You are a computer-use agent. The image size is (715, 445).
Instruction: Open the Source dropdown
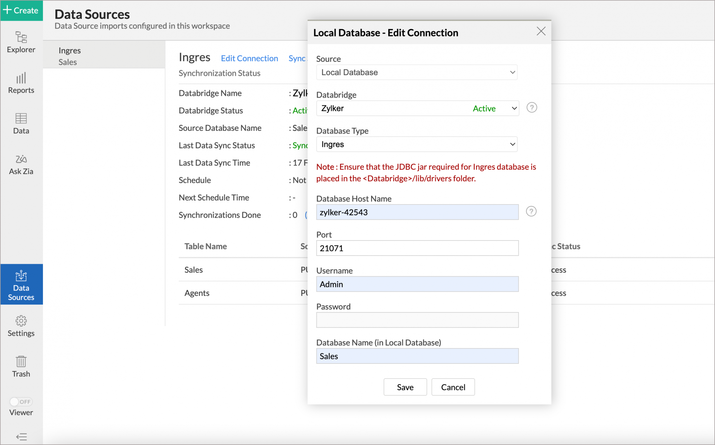[416, 72]
